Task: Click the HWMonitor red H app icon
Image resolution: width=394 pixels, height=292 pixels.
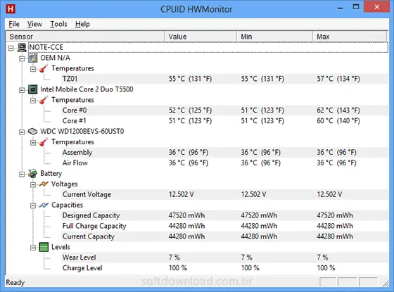Action: click(11, 9)
